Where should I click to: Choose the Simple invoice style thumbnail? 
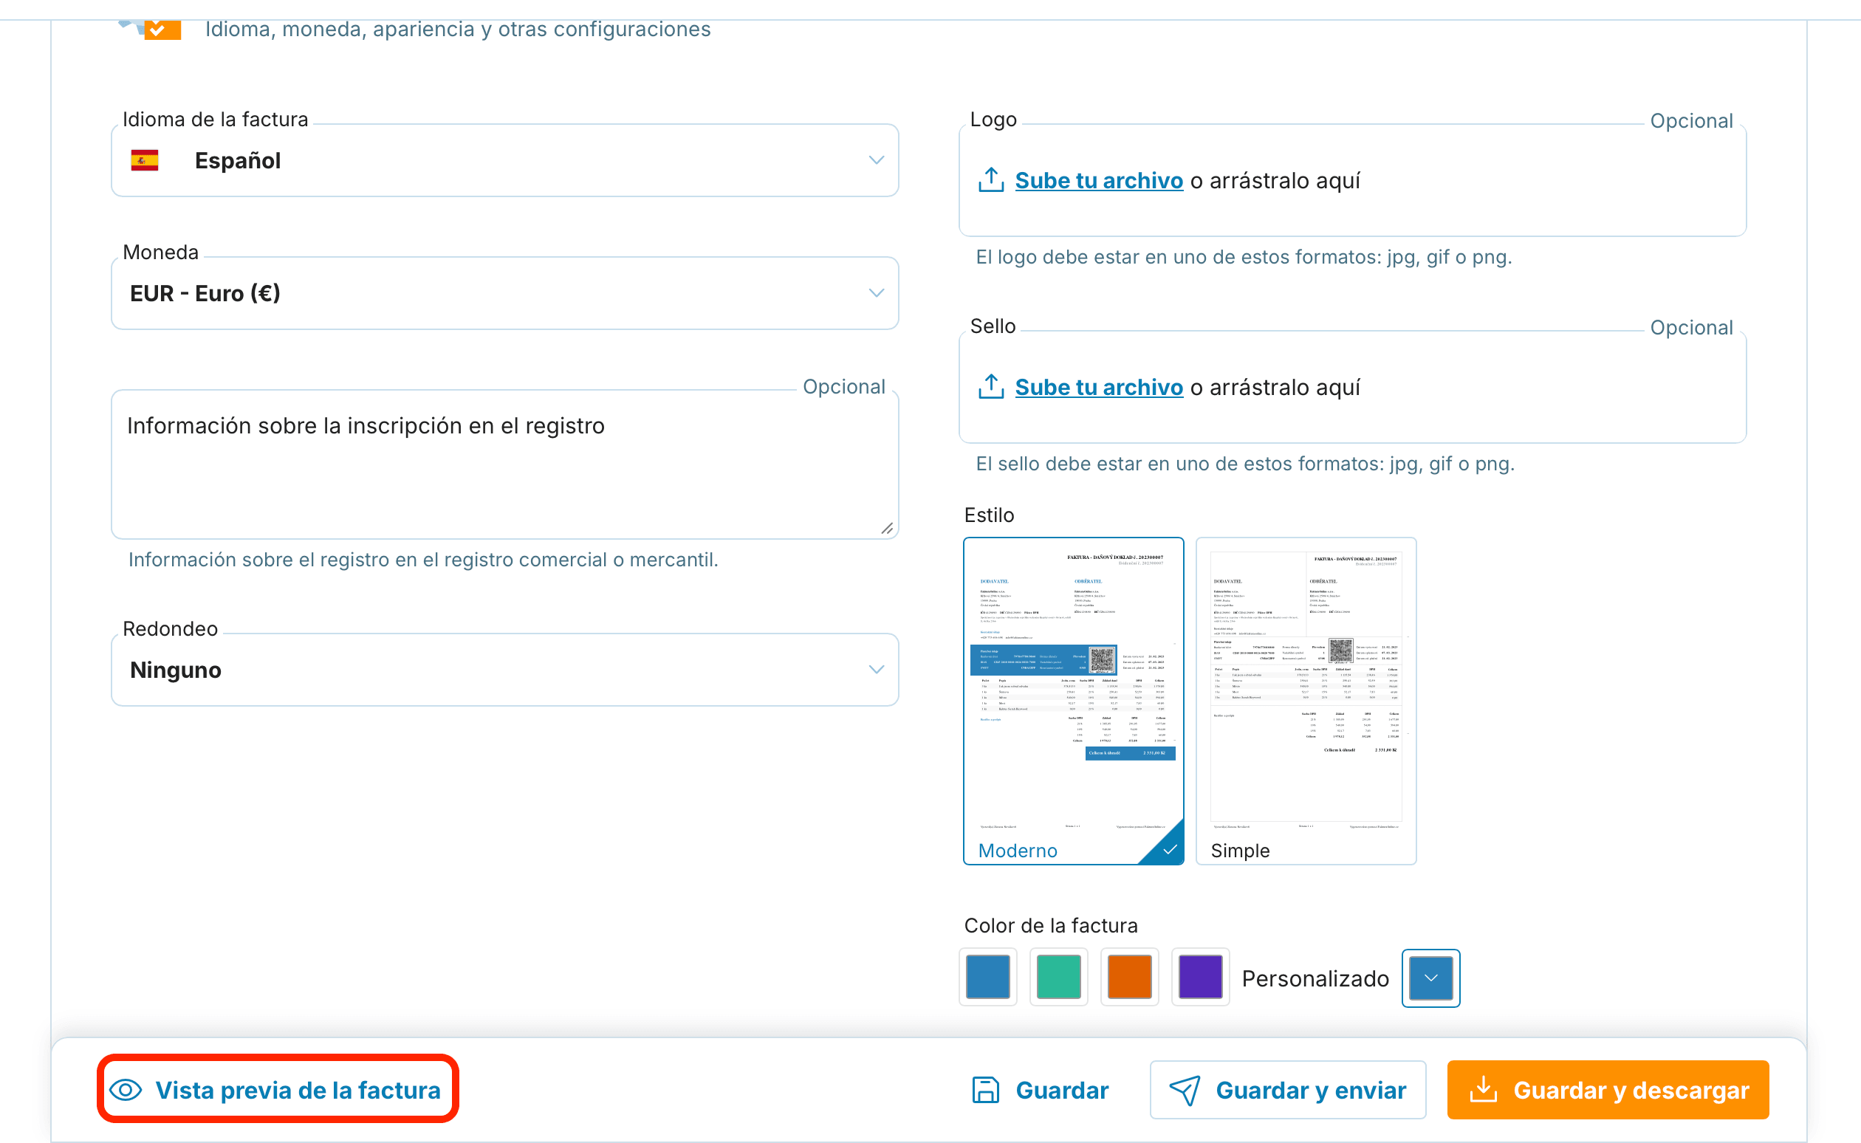1306,701
